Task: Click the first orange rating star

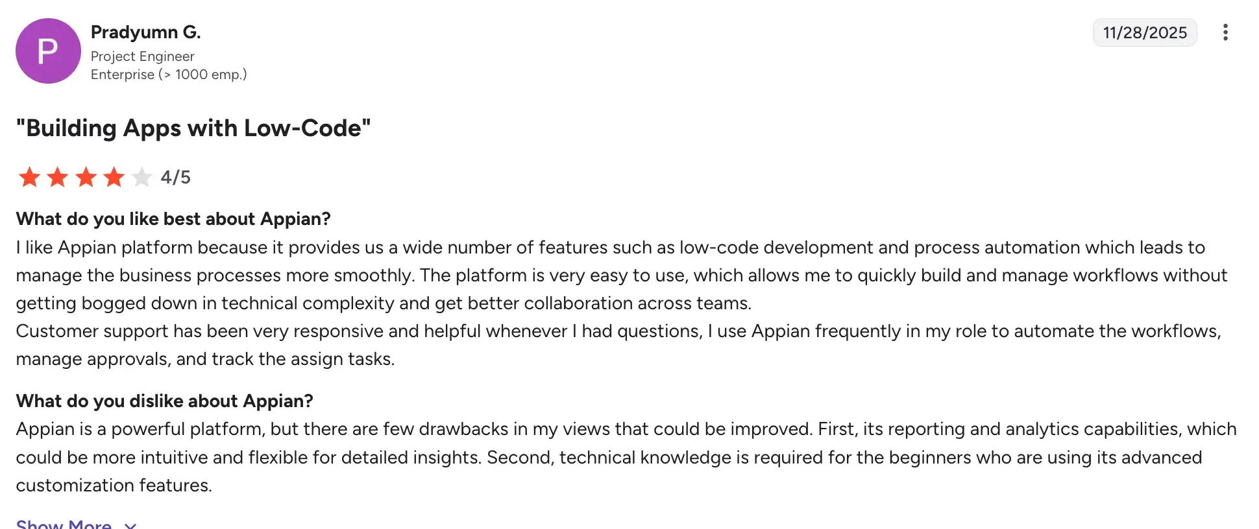Action: click(x=29, y=177)
